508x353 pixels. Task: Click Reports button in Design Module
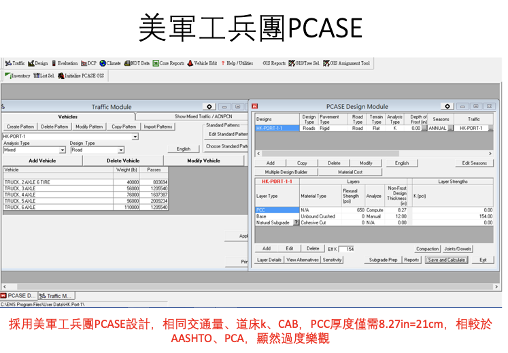coord(411,260)
